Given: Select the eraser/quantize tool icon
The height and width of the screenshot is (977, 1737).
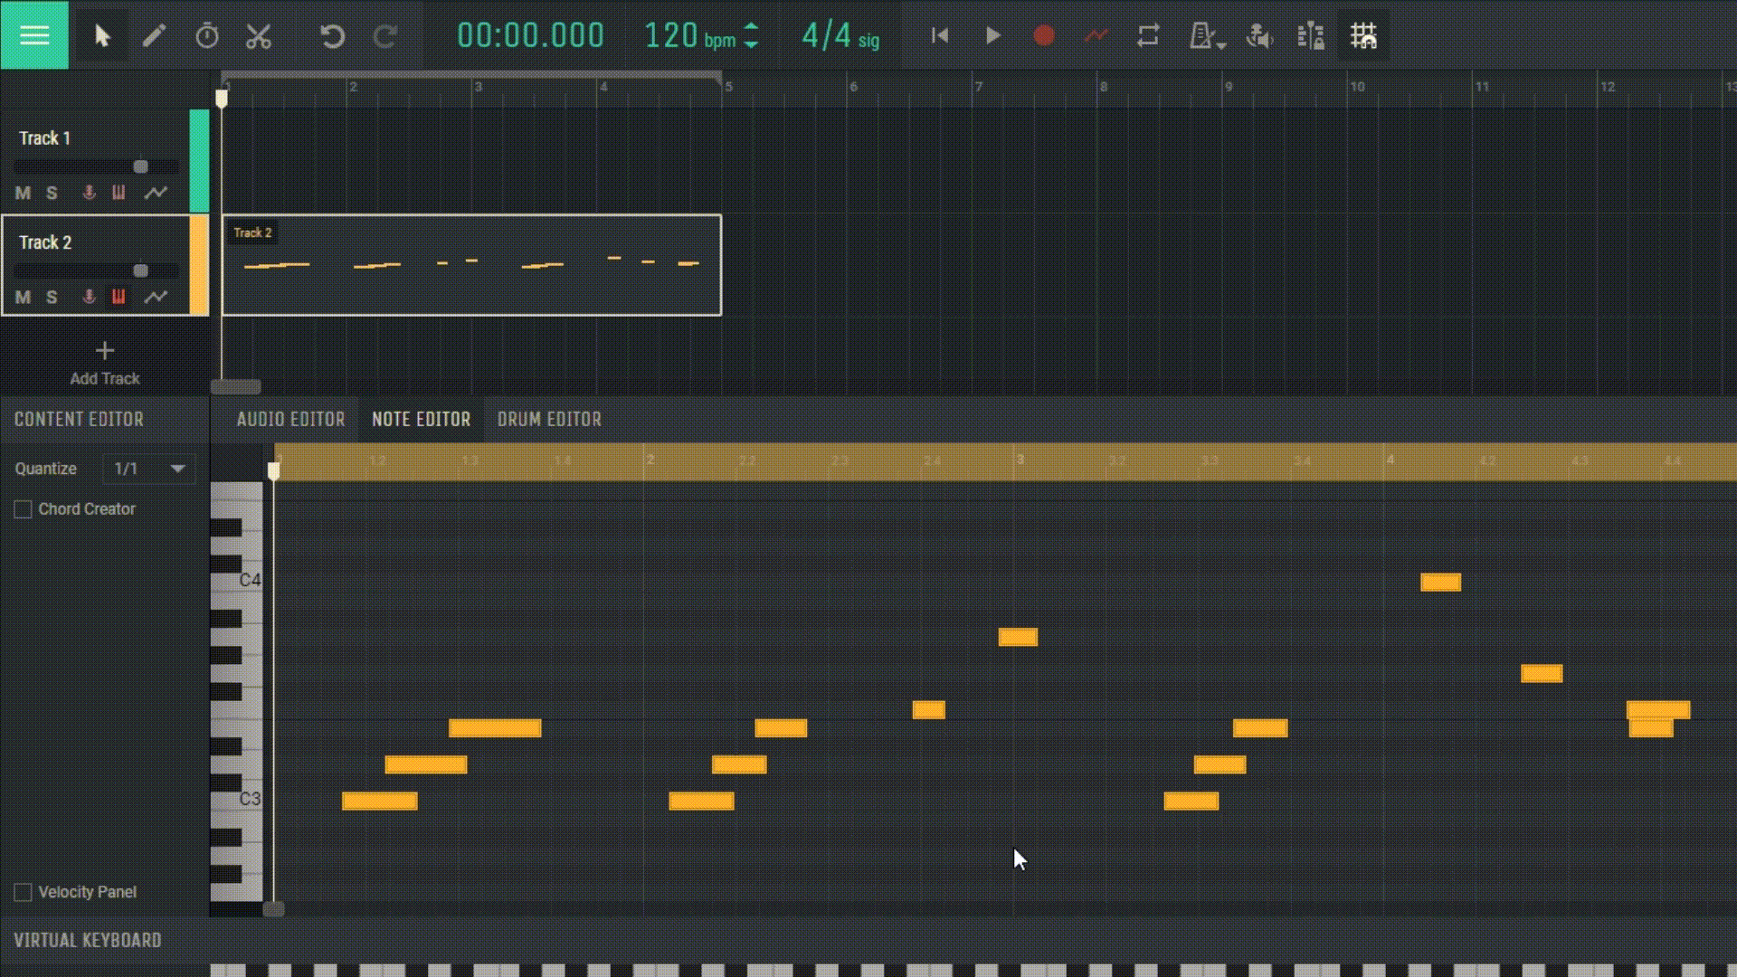Looking at the screenshot, I should [207, 36].
